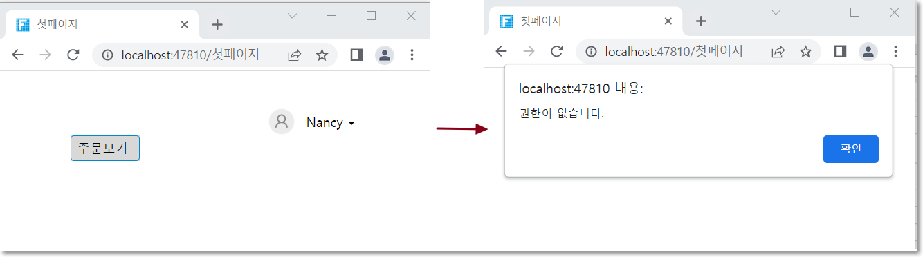Click 확인 button in the alert dialog
Image resolution: width=923 pixels, height=257 pixels.
click(x=851, y=149)
